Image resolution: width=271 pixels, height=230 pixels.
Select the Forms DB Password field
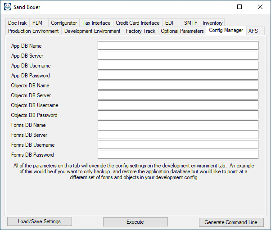pos(178,154)
